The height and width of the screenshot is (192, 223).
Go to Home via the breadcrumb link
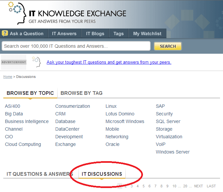[8, 77]
